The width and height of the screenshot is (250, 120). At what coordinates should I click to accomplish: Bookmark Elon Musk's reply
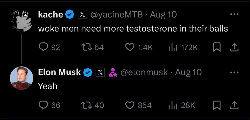(216, 105)
